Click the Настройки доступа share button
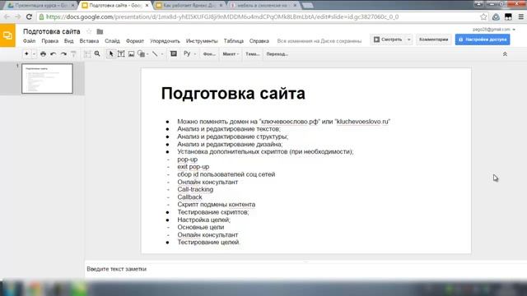 (483, 39)
